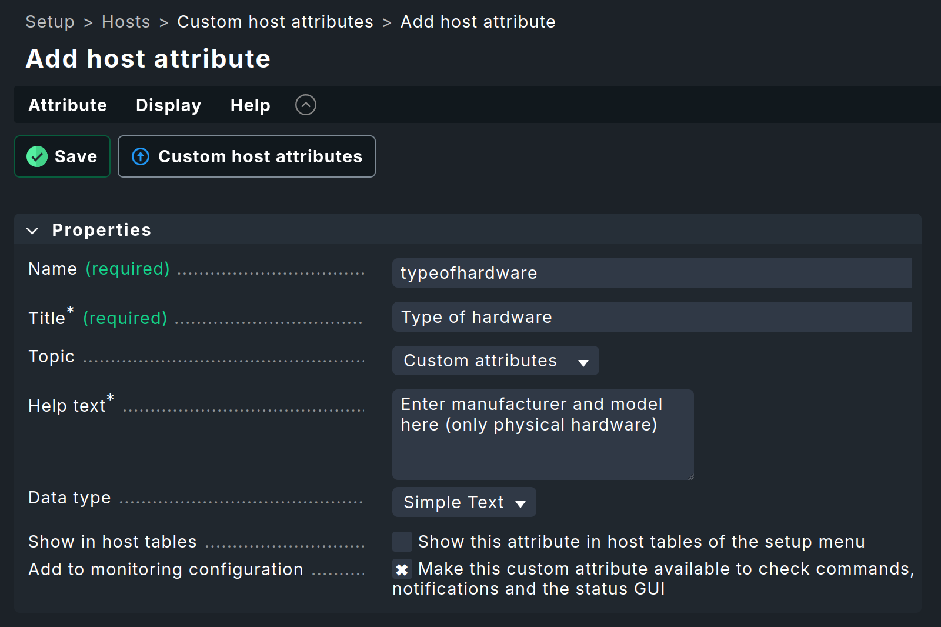This screenshot has height=627, width=941.
Task: Open the Data type dropdown set to Simple Text
Action: point(464,502)
